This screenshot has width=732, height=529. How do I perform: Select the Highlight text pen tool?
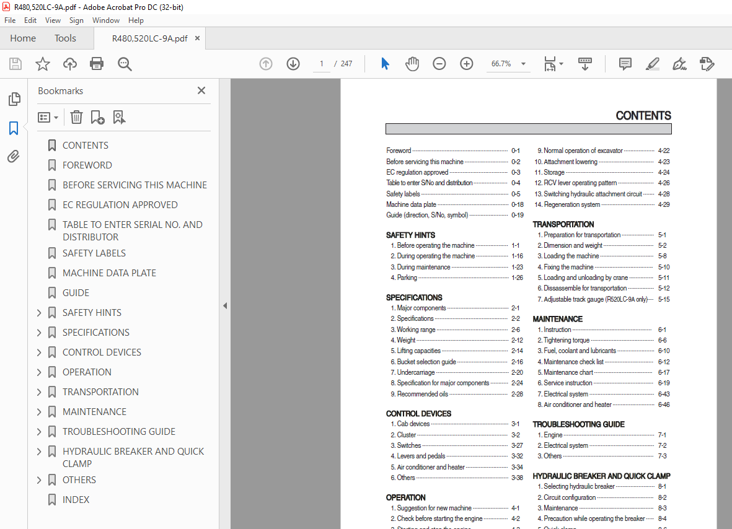click(653, 64)
